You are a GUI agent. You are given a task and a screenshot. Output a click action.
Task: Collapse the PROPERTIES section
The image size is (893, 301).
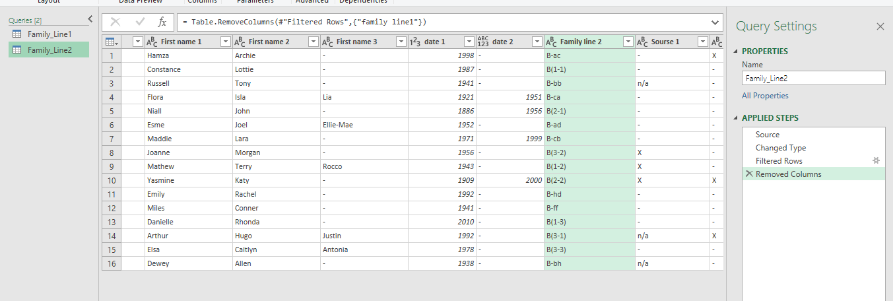[736, 51]
